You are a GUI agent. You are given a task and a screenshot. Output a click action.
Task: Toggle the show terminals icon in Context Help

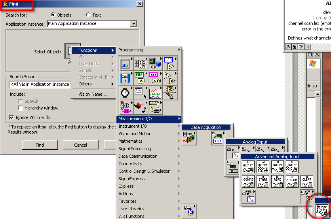288,47
